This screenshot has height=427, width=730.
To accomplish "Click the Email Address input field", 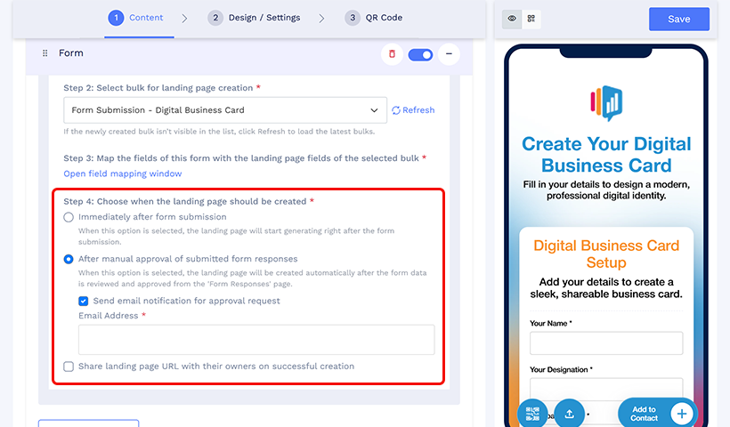I will (x=256, y=340).
